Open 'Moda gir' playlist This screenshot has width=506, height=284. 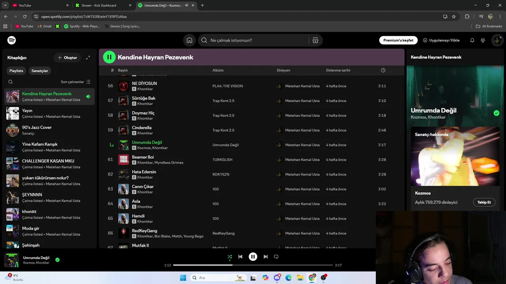pos(49,231)
